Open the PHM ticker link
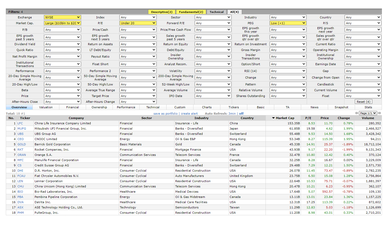 click(x=21, y=213)
